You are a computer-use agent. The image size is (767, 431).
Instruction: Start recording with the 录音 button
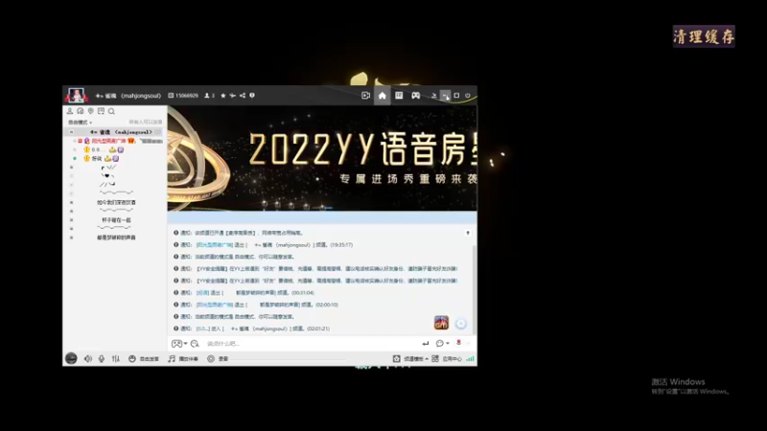[218, 358]
